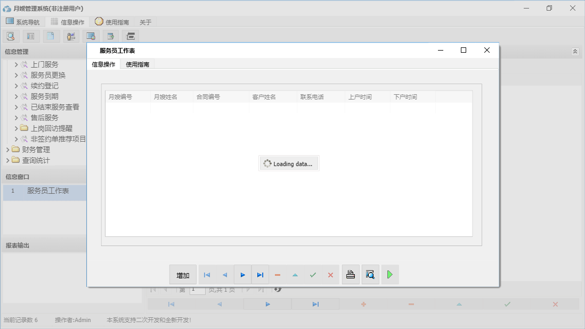Image resolution: width=585 pixels, height=329 pixels.
Task: Click the green execute arrow icon
Action: 389,274
